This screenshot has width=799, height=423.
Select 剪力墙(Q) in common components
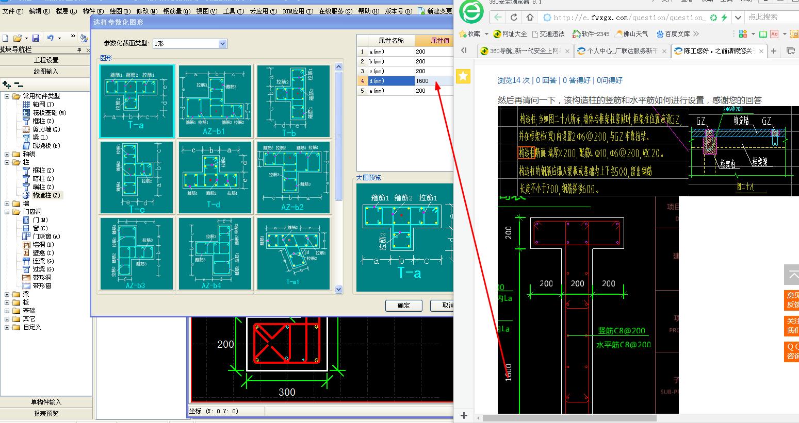[x=46, y=129]
